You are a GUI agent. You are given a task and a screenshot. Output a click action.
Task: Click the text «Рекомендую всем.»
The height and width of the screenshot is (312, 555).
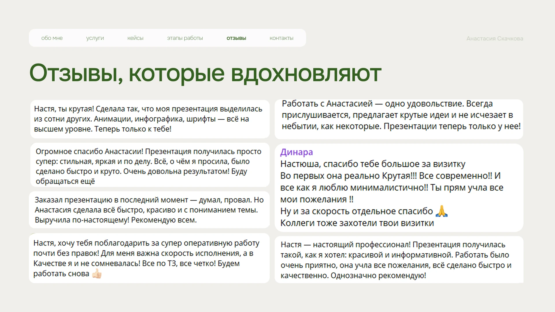[x=164, y=220]
